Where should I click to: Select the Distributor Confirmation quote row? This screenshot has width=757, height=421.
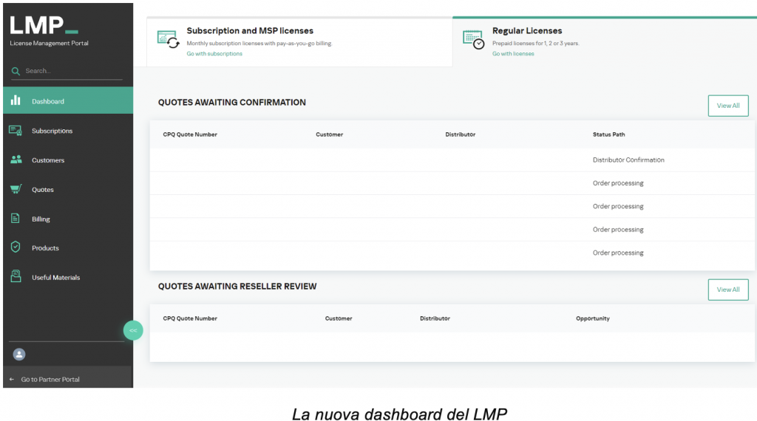tap(449, 160)
